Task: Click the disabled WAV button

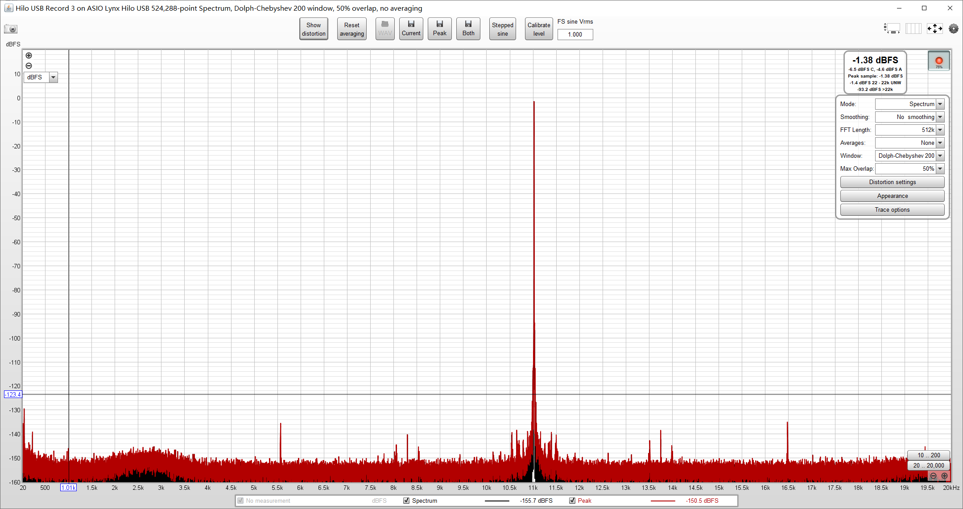Action: 385,29
